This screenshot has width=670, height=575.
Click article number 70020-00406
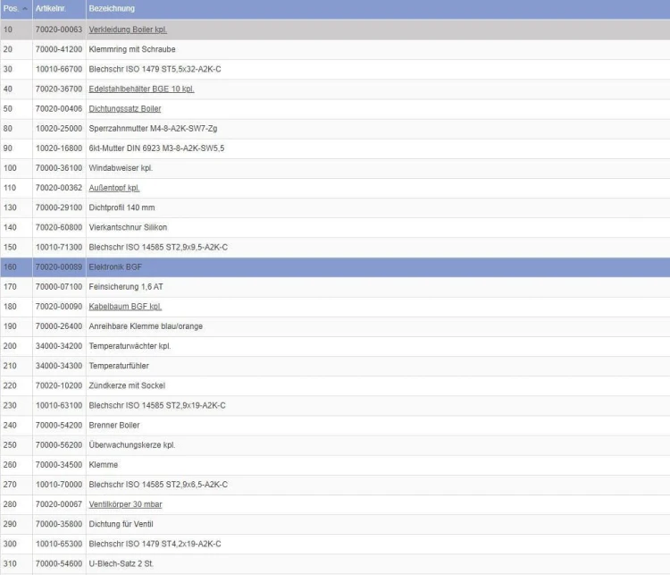59,109
